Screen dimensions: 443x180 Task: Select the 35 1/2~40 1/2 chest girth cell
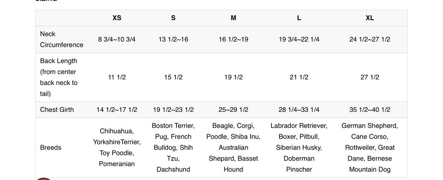coord(370,110)
